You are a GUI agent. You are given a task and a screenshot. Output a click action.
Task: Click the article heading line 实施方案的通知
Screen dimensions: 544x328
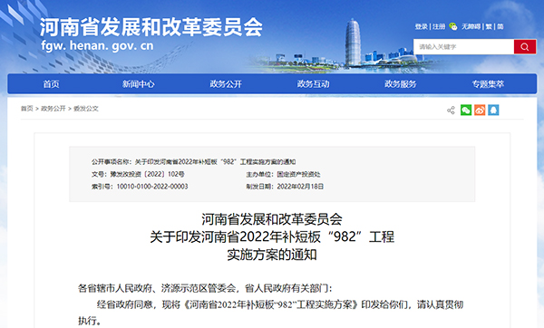pos(272,255)
